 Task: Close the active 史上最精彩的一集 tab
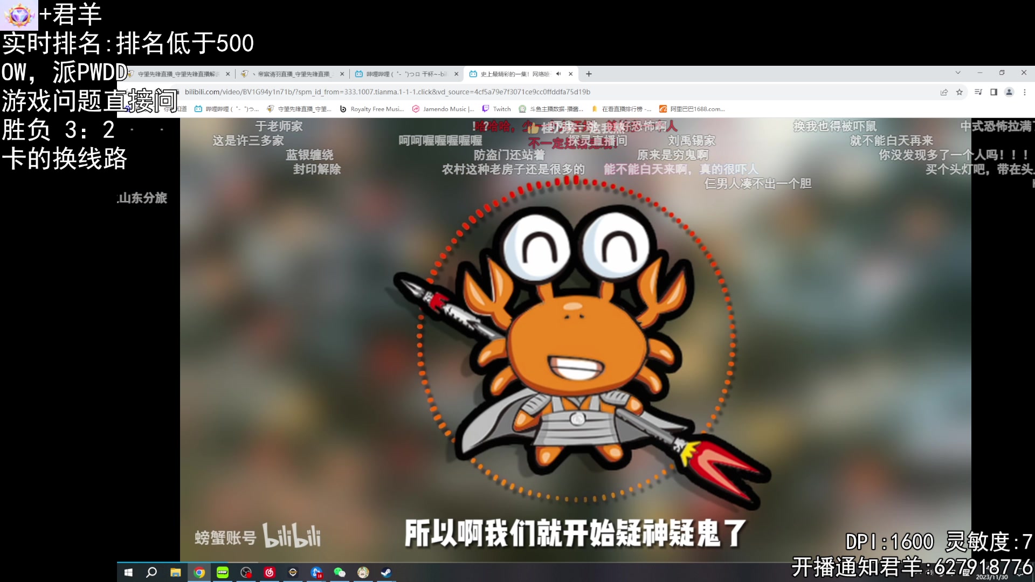pyautogui.click(x=570, y=74)
